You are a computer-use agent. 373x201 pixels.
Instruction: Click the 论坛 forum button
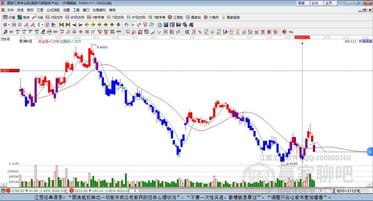[x=317, y=3]
